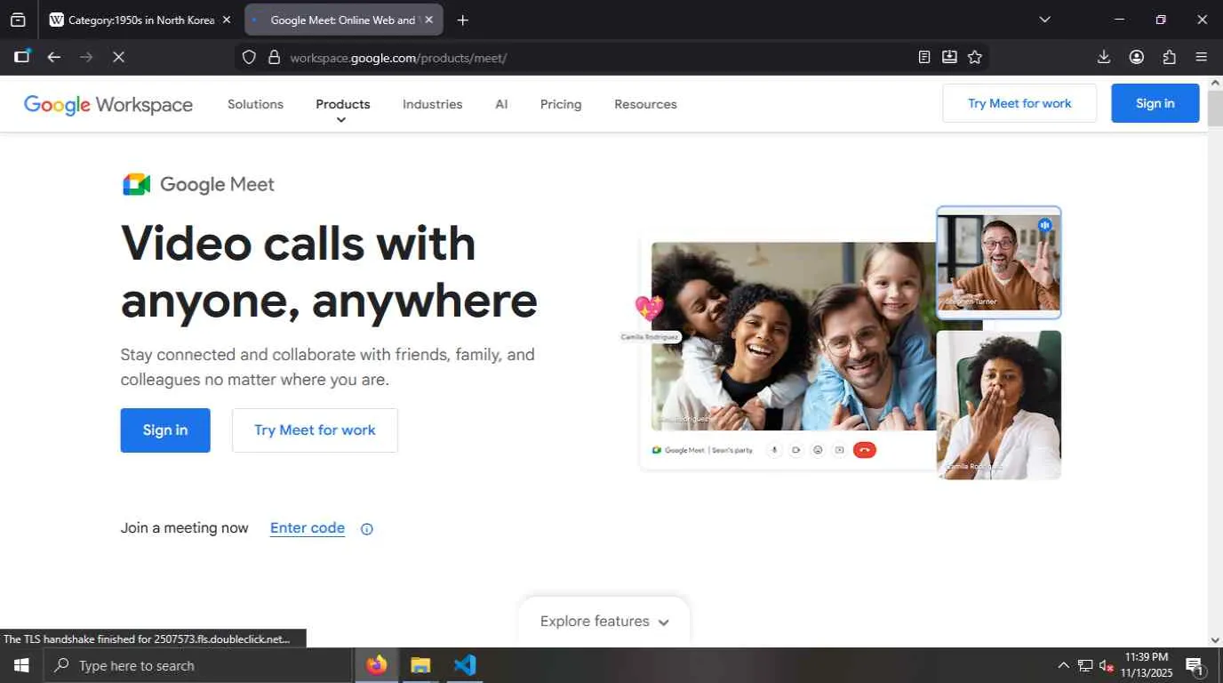Screen dimensions: 1223x683
Task: Open the Industries navigation menu
Action: click(432, 104)
